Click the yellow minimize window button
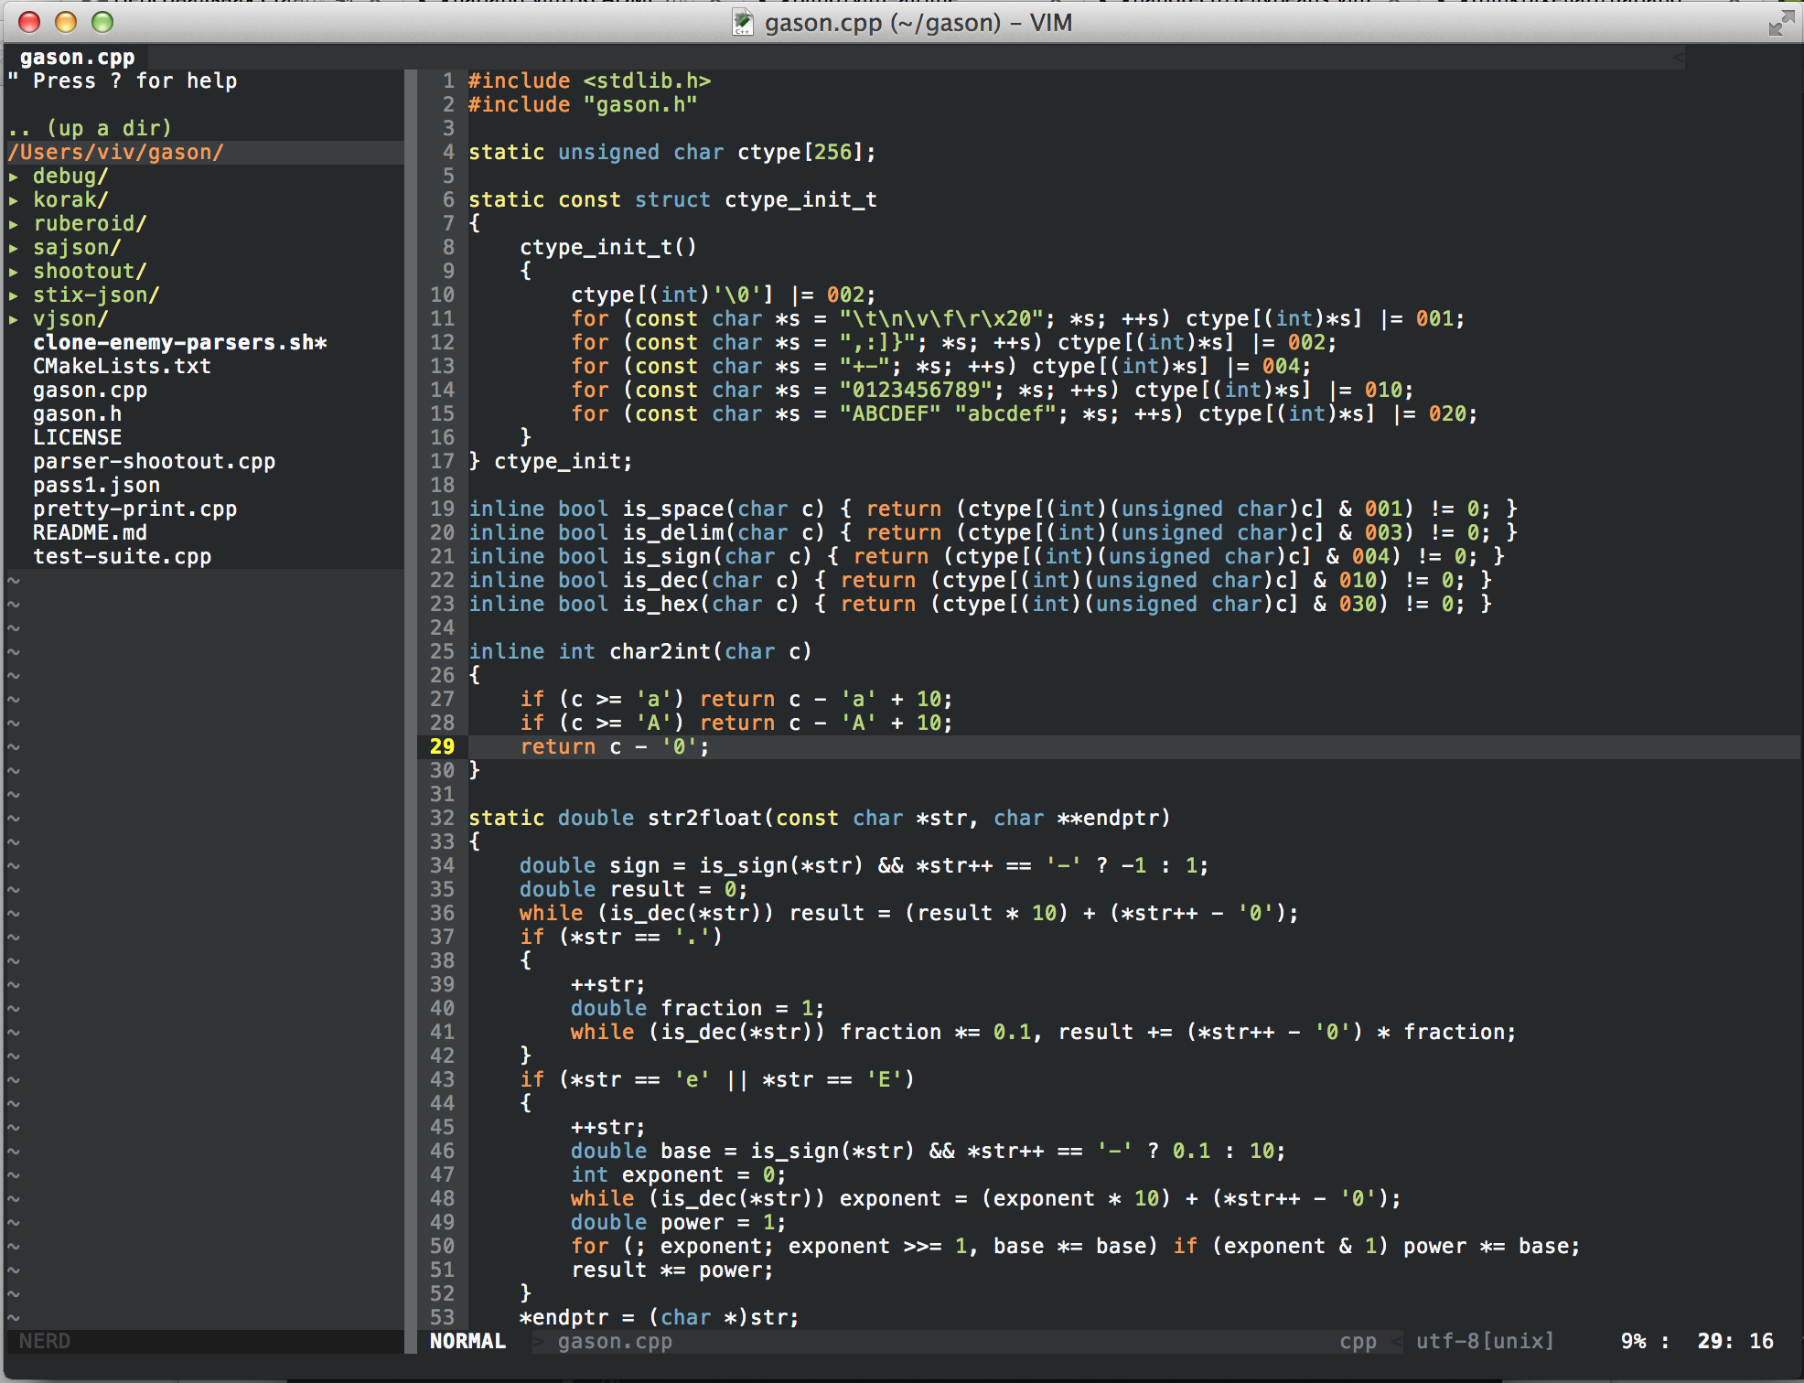The width and height of the screenshot is (1804, 1383). click(x=66, y=22)
